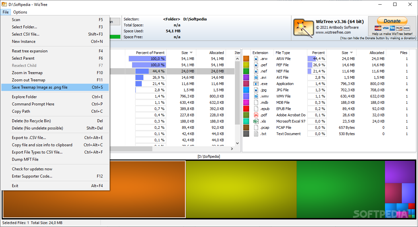Choose Scan from the File menu
The image size is (418, 227).
(55, 20)
